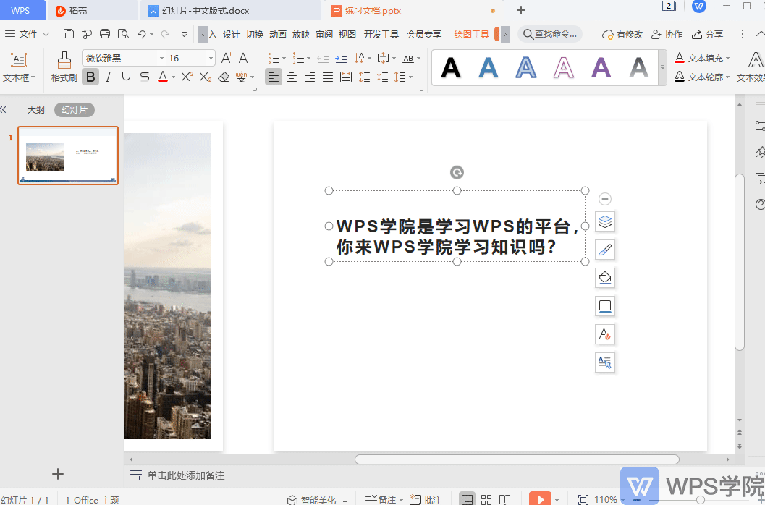Open the 设计 tab

232,34
